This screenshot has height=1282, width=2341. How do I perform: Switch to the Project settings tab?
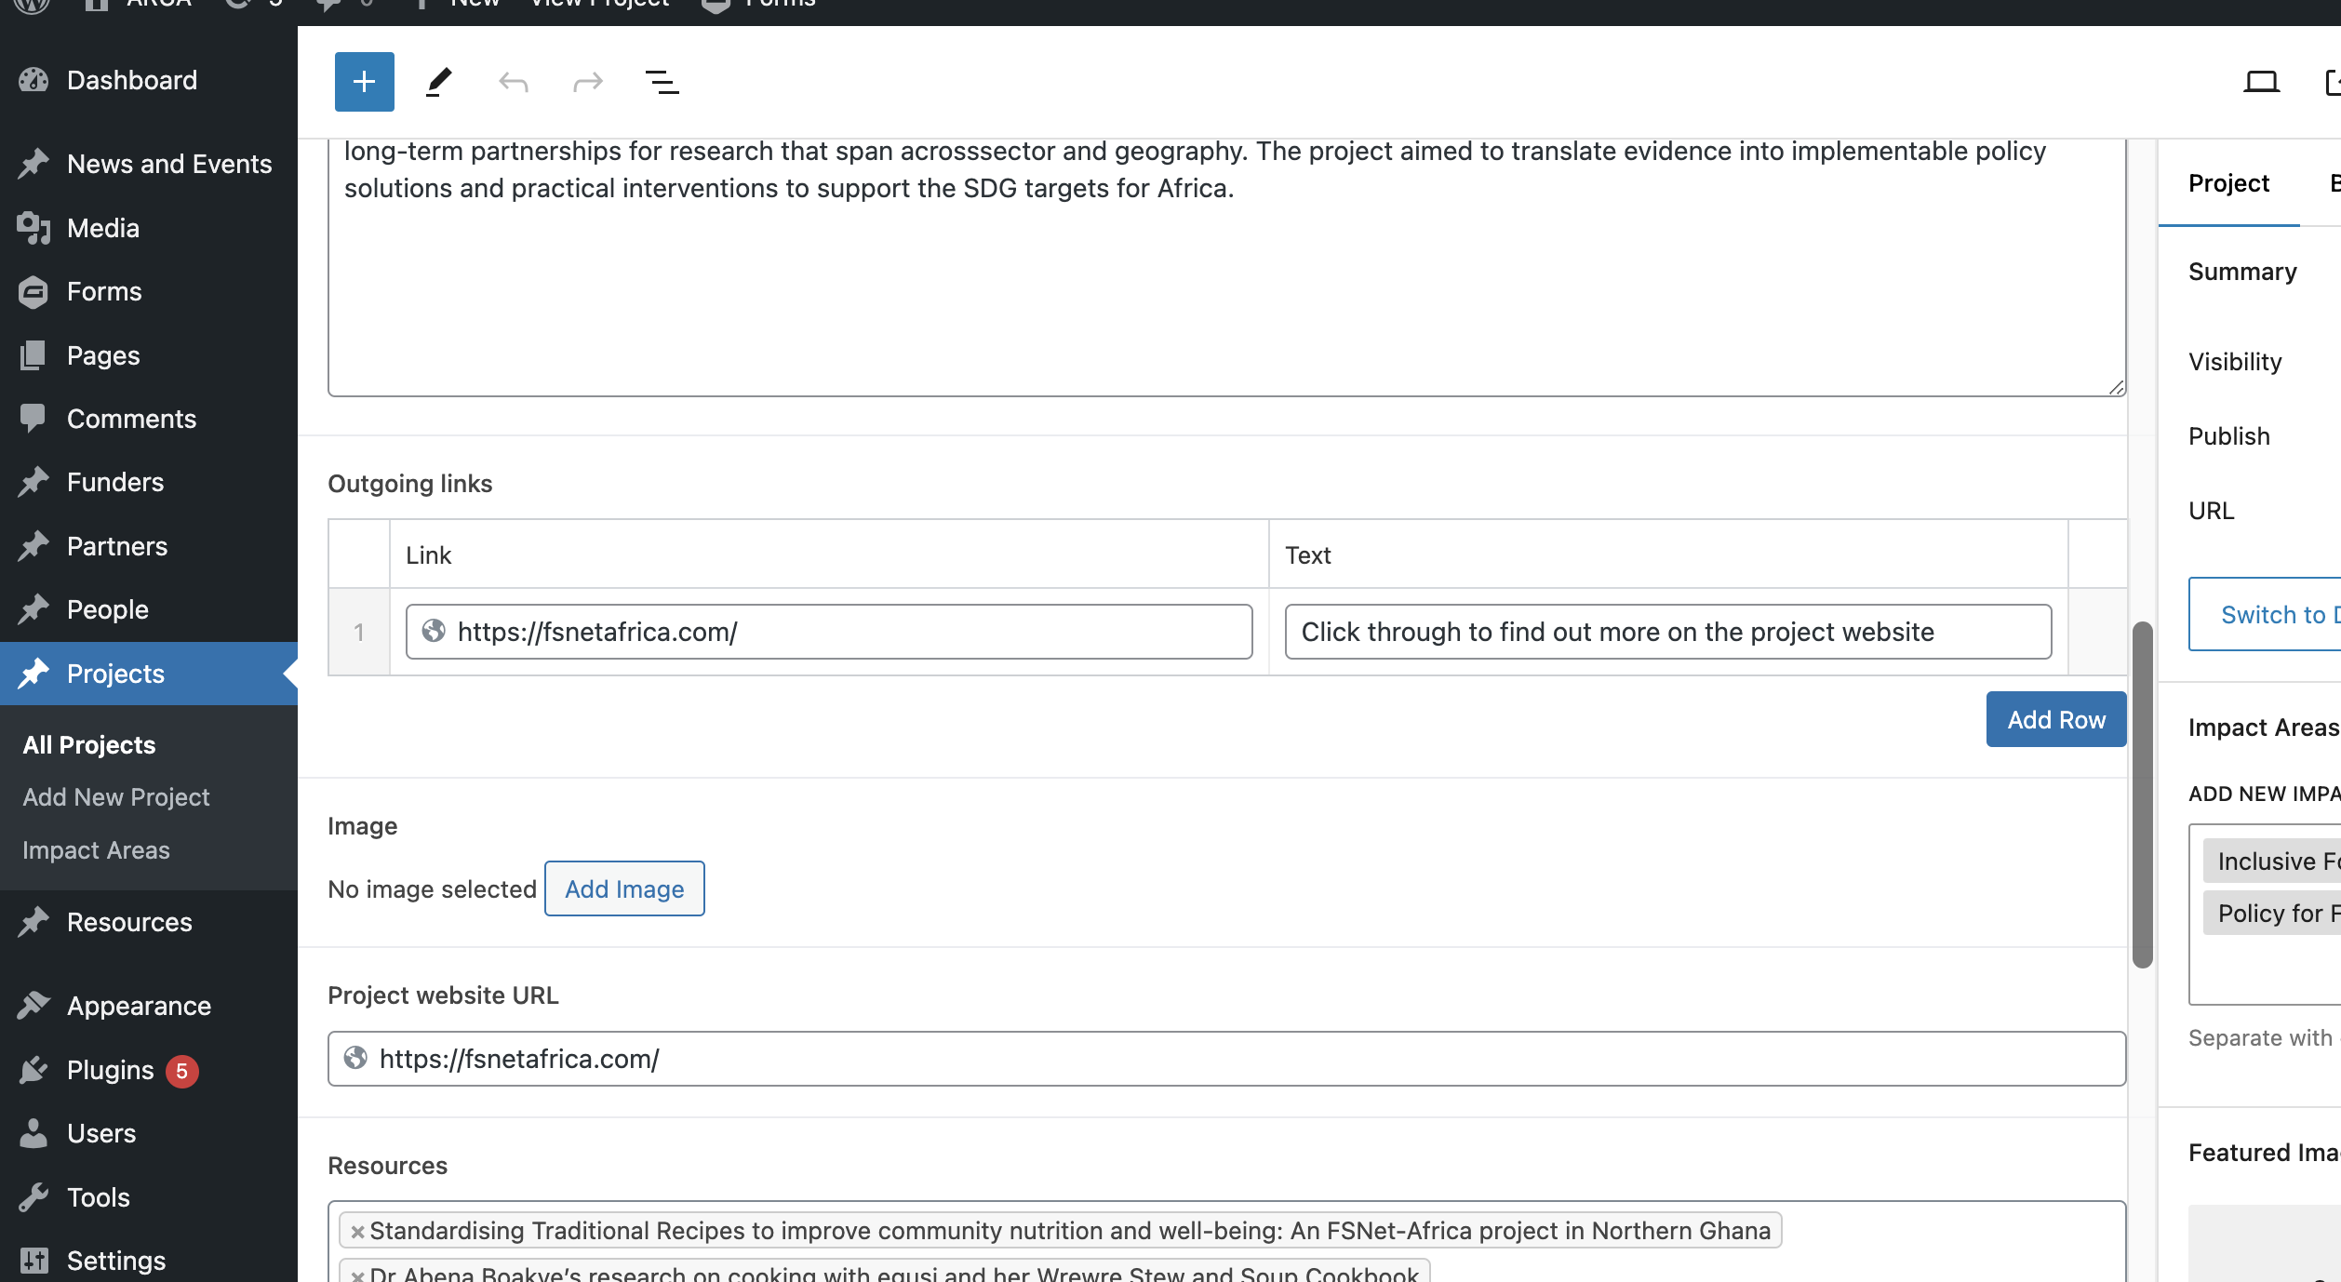2228,183
